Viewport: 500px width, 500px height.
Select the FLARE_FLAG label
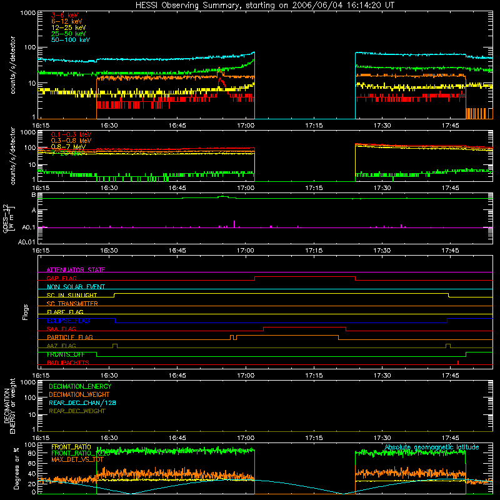coord(65,312)
